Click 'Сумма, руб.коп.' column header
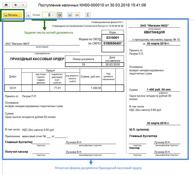Viewport: 194px width, 175px height. tap(91, 76)
